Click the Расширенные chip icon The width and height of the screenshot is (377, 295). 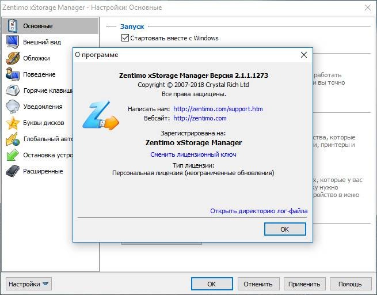click(13, 171)
